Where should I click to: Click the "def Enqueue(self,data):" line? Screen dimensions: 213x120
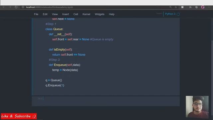pyautogui.click(x=65, y=65)
